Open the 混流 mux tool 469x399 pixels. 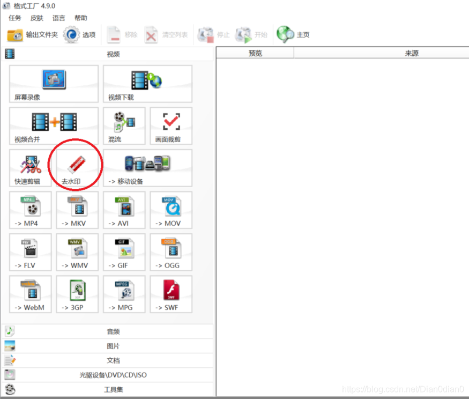click(124, 126)
